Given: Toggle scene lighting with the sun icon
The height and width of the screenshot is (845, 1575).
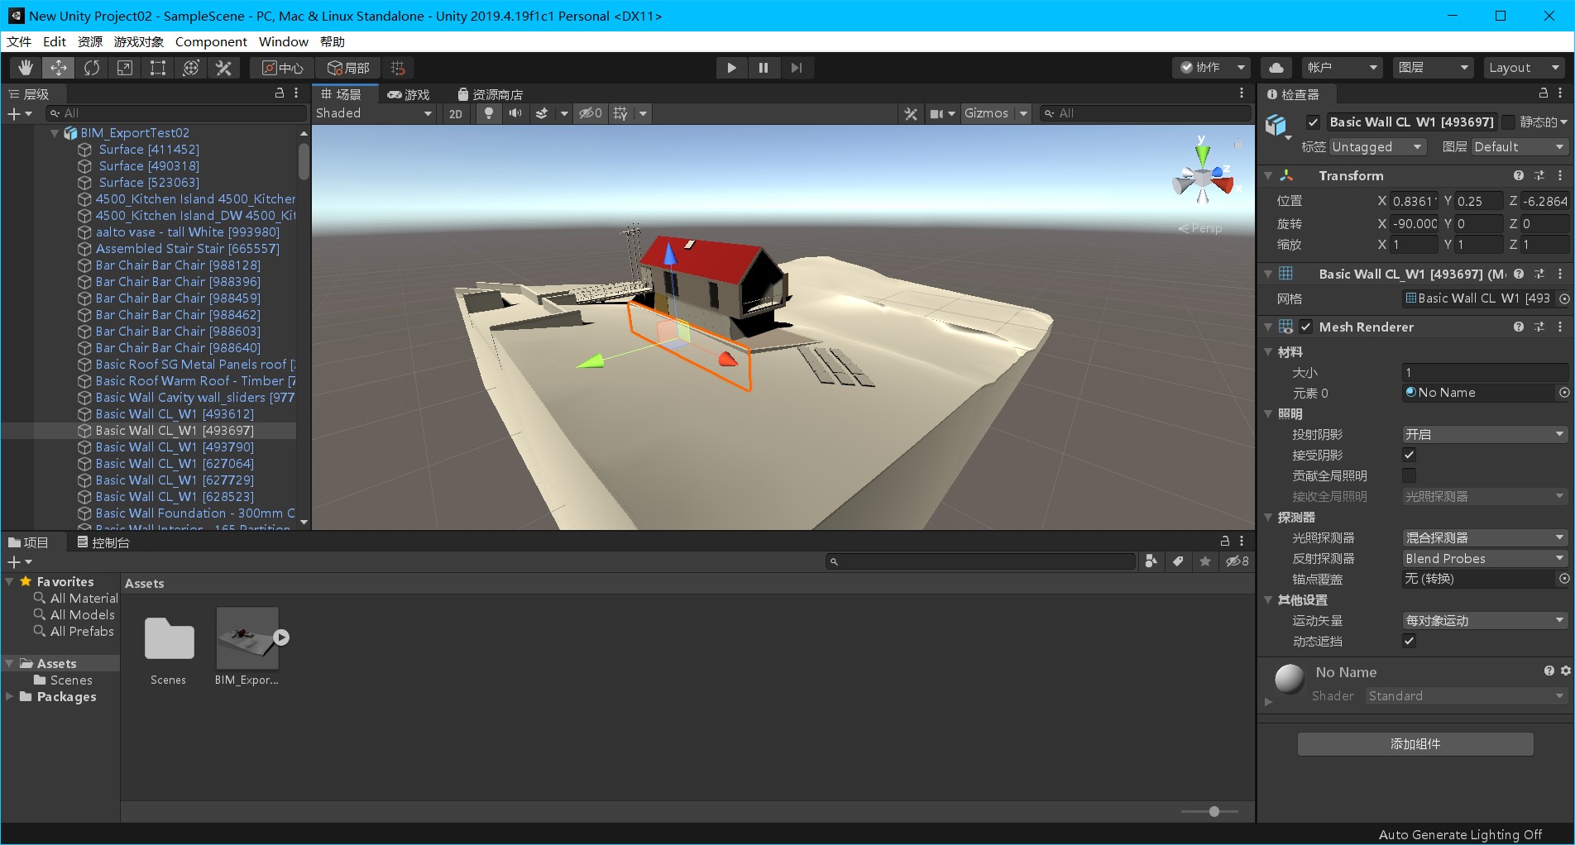Looking at the screenshot, I should click(x=488, y=113).
